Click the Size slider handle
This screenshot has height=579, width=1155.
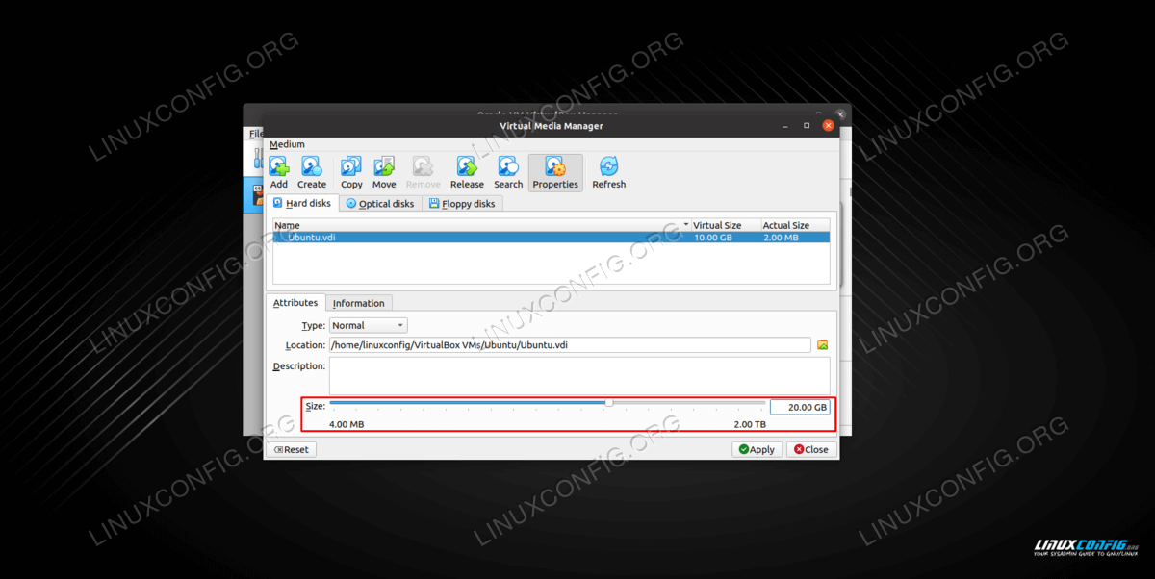[x=609, y=403]
